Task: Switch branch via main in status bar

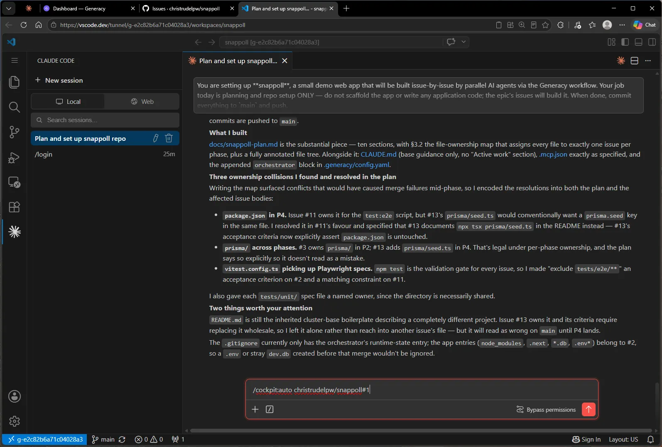Action: [x=103, y=440]
